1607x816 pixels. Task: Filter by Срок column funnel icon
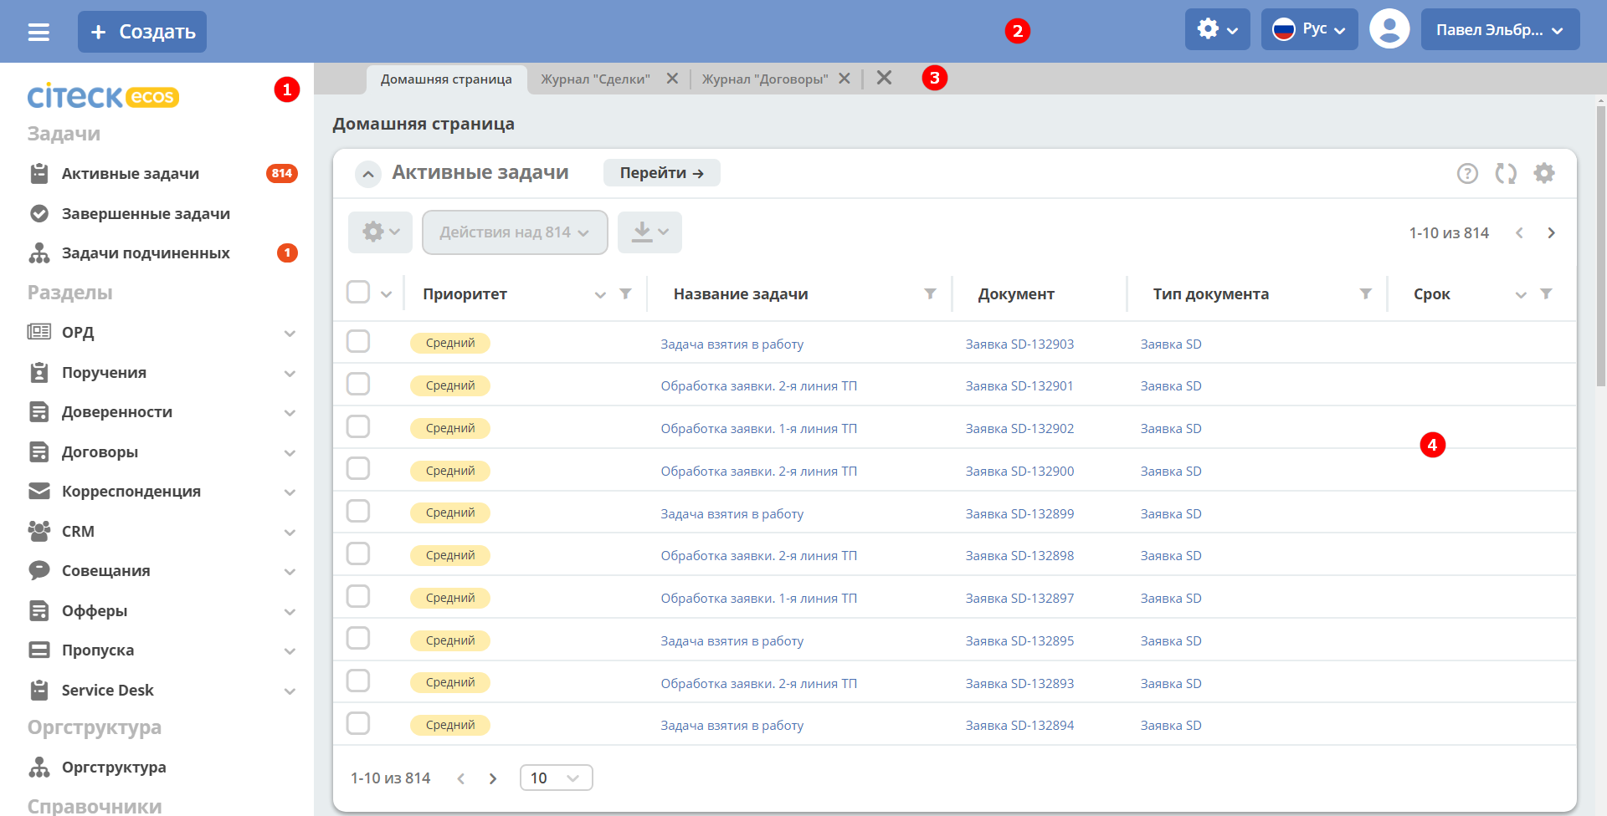[x=1546, y=293]
